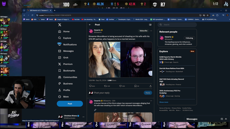Open GAM Esports Starts Worlds trend
This screenshot has width=230, height=129.
click(x=177, y=59)
